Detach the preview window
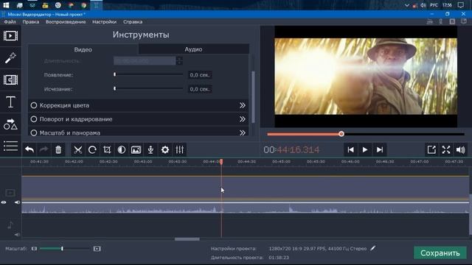Viewport: 472px width, 265px height. pos(431,149)
